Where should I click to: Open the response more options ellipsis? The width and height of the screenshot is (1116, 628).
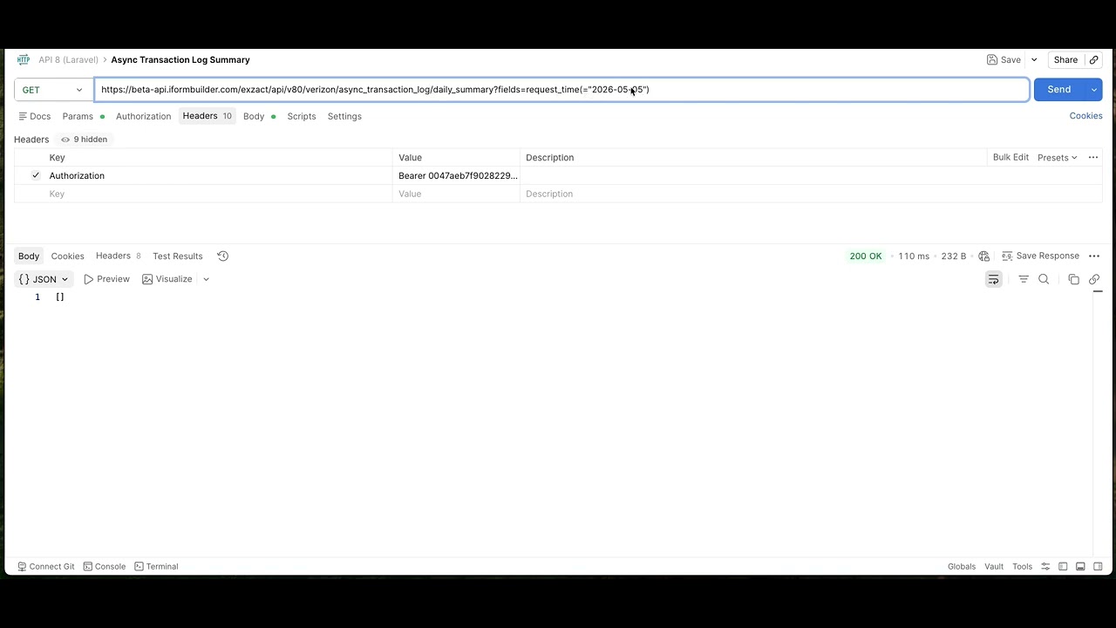(x=1094, y=256)
